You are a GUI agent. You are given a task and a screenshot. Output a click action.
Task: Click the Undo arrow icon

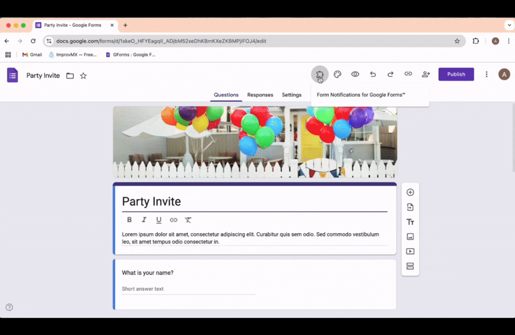(x=373, y=74)
